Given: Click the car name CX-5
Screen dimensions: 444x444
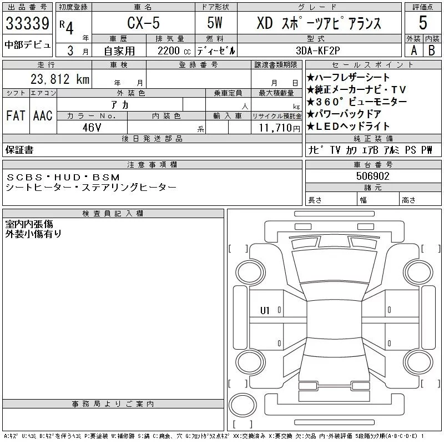Looking at the screenshot, I should 143,23.
